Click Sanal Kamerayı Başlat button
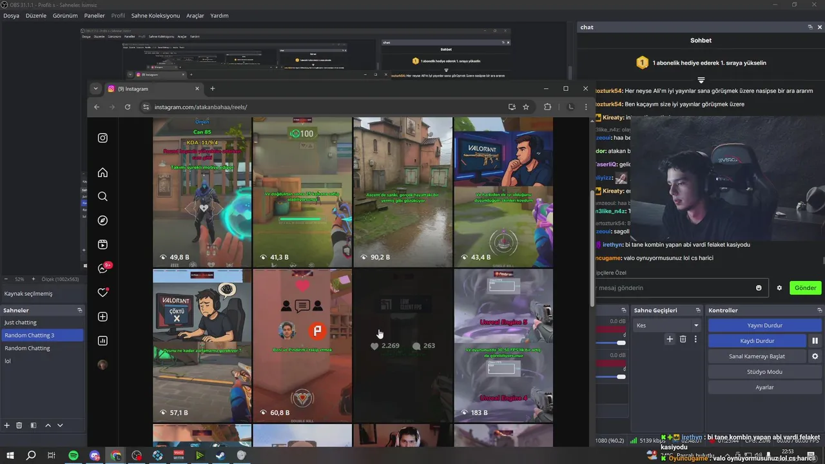The width and height of the screenshot is (825, 464). tap(757, 356)
